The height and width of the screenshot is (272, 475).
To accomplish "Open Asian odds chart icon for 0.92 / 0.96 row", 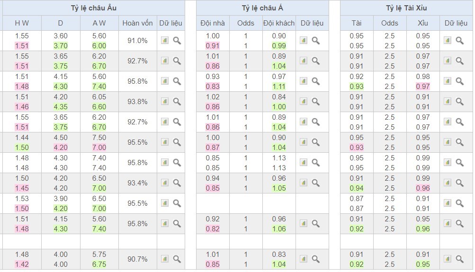I will point(303,223).
